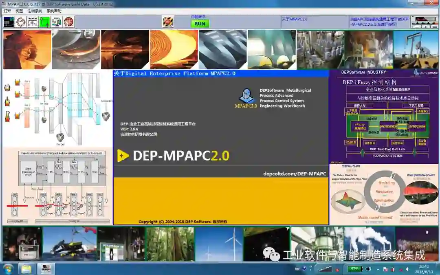This screenshot has height=275, width=440.
Task: Open the third toolbar chart icon
Action: coord(33,22)
